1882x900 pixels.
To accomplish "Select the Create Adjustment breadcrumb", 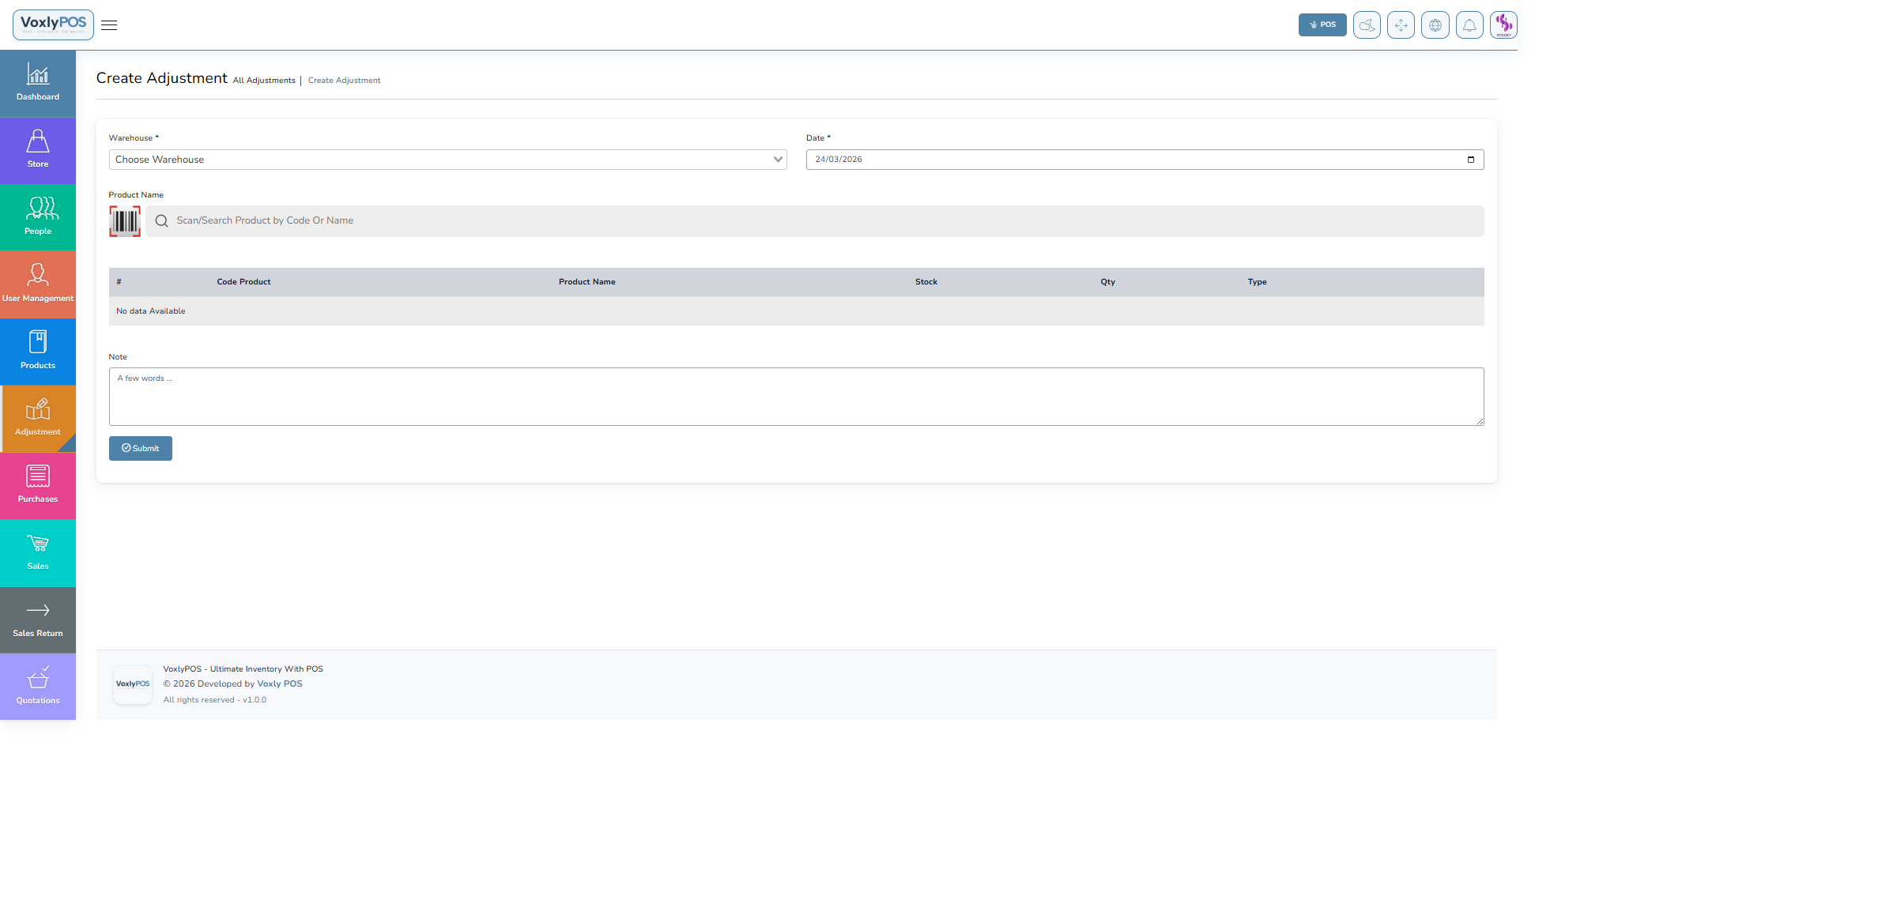I will click(344, 80).
